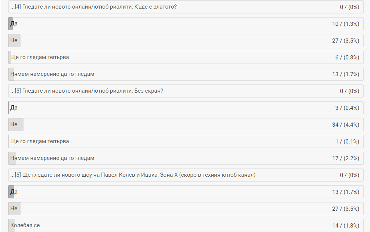Image resolution: width=370 pixels, height=232 pixels.
Task: Click the "34 / (4.4%)" result value
Action: [x=345, y=125]
